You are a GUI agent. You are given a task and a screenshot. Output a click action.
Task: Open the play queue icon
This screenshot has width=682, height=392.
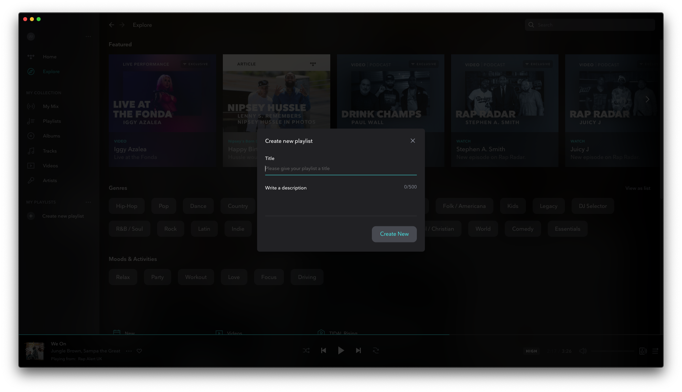[655, 351]
